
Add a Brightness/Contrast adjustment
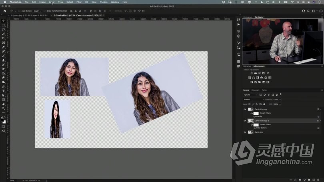(251, 73)
